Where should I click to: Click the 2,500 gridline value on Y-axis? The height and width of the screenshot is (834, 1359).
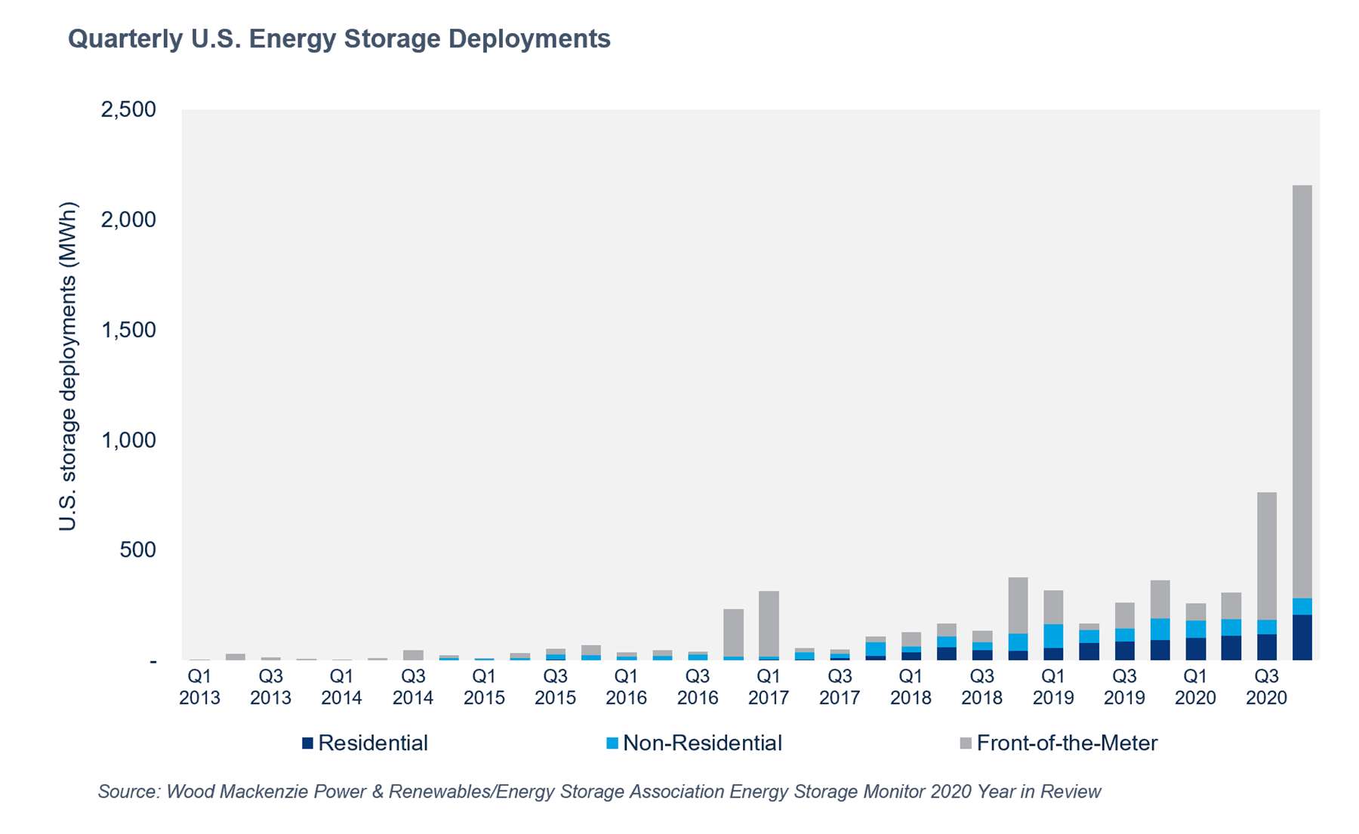(129, 109)
